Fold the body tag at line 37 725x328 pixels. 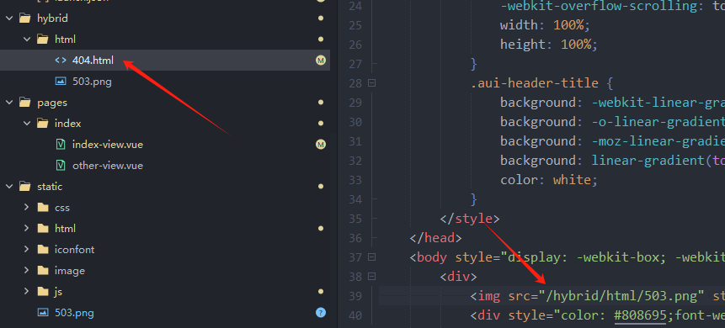tap(371, 257)
